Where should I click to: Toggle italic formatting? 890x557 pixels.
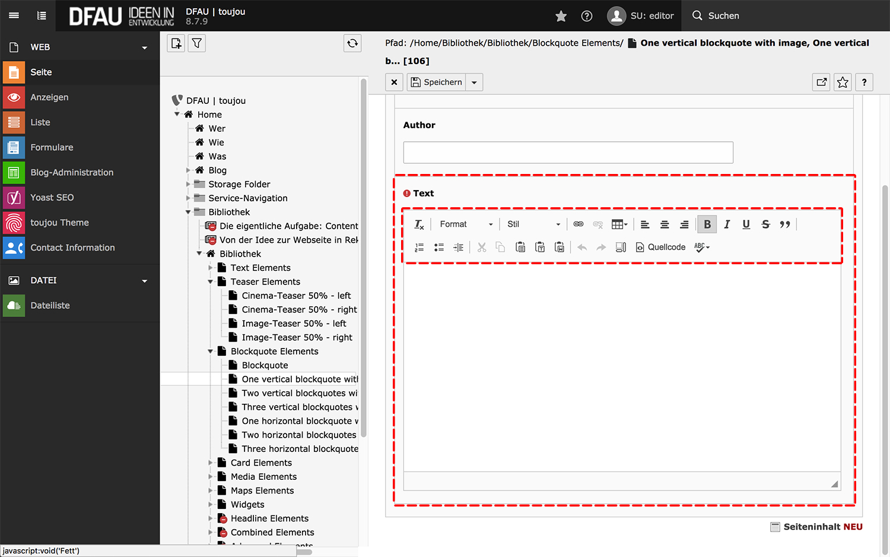point(727,224)
